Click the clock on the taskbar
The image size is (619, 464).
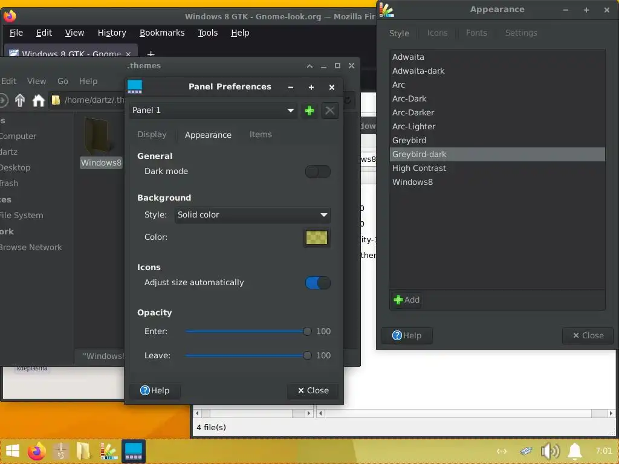(604, 451)
